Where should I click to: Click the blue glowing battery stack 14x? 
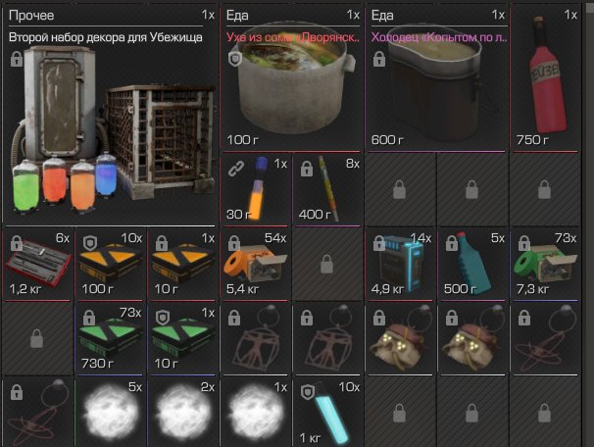(x=400, y=264)
